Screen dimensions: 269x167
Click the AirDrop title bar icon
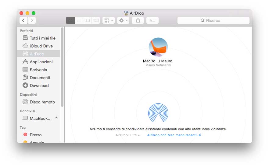(x=126, y=13)
